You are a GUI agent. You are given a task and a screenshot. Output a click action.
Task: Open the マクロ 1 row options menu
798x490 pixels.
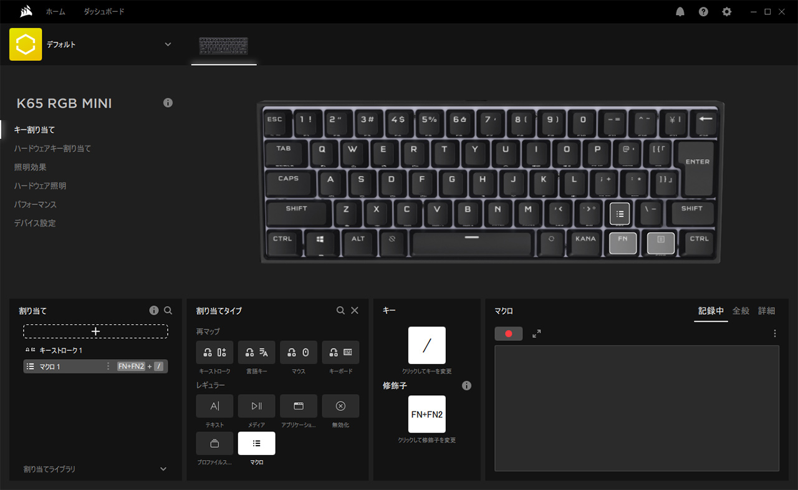pyautogui.click(x=108, y=367)
